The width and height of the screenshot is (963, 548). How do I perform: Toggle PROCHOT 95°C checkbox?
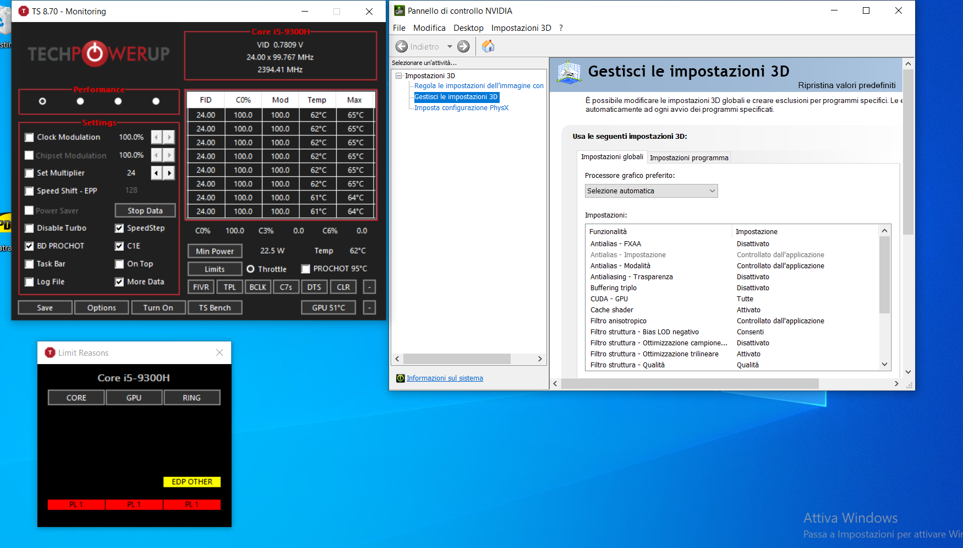[305, 269]
